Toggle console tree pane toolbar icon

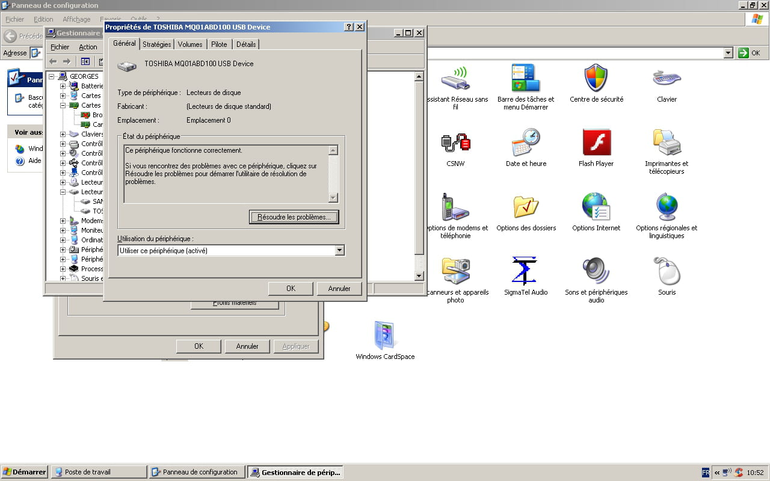click(x=85, y=61)
